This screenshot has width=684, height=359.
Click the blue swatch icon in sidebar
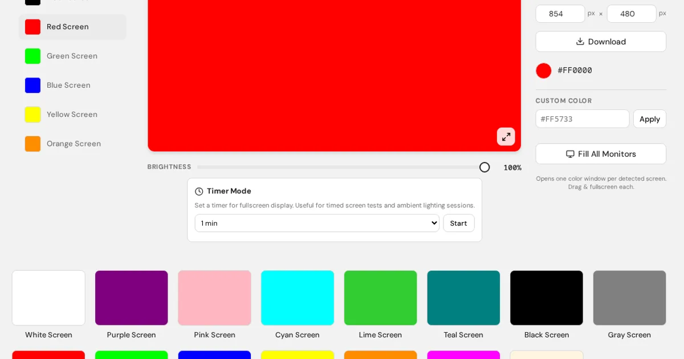pos(32,85)
